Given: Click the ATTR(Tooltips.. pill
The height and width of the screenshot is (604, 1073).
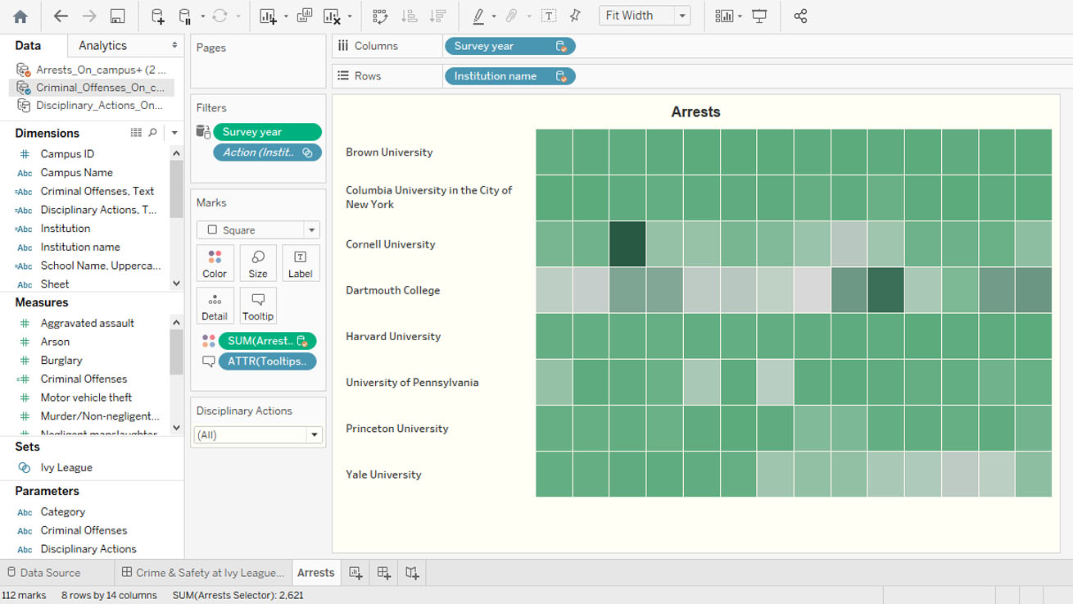Looking at the screenshot, I should tap(267, 361).
